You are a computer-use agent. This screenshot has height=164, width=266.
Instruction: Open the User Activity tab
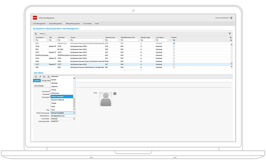[88, 24]
